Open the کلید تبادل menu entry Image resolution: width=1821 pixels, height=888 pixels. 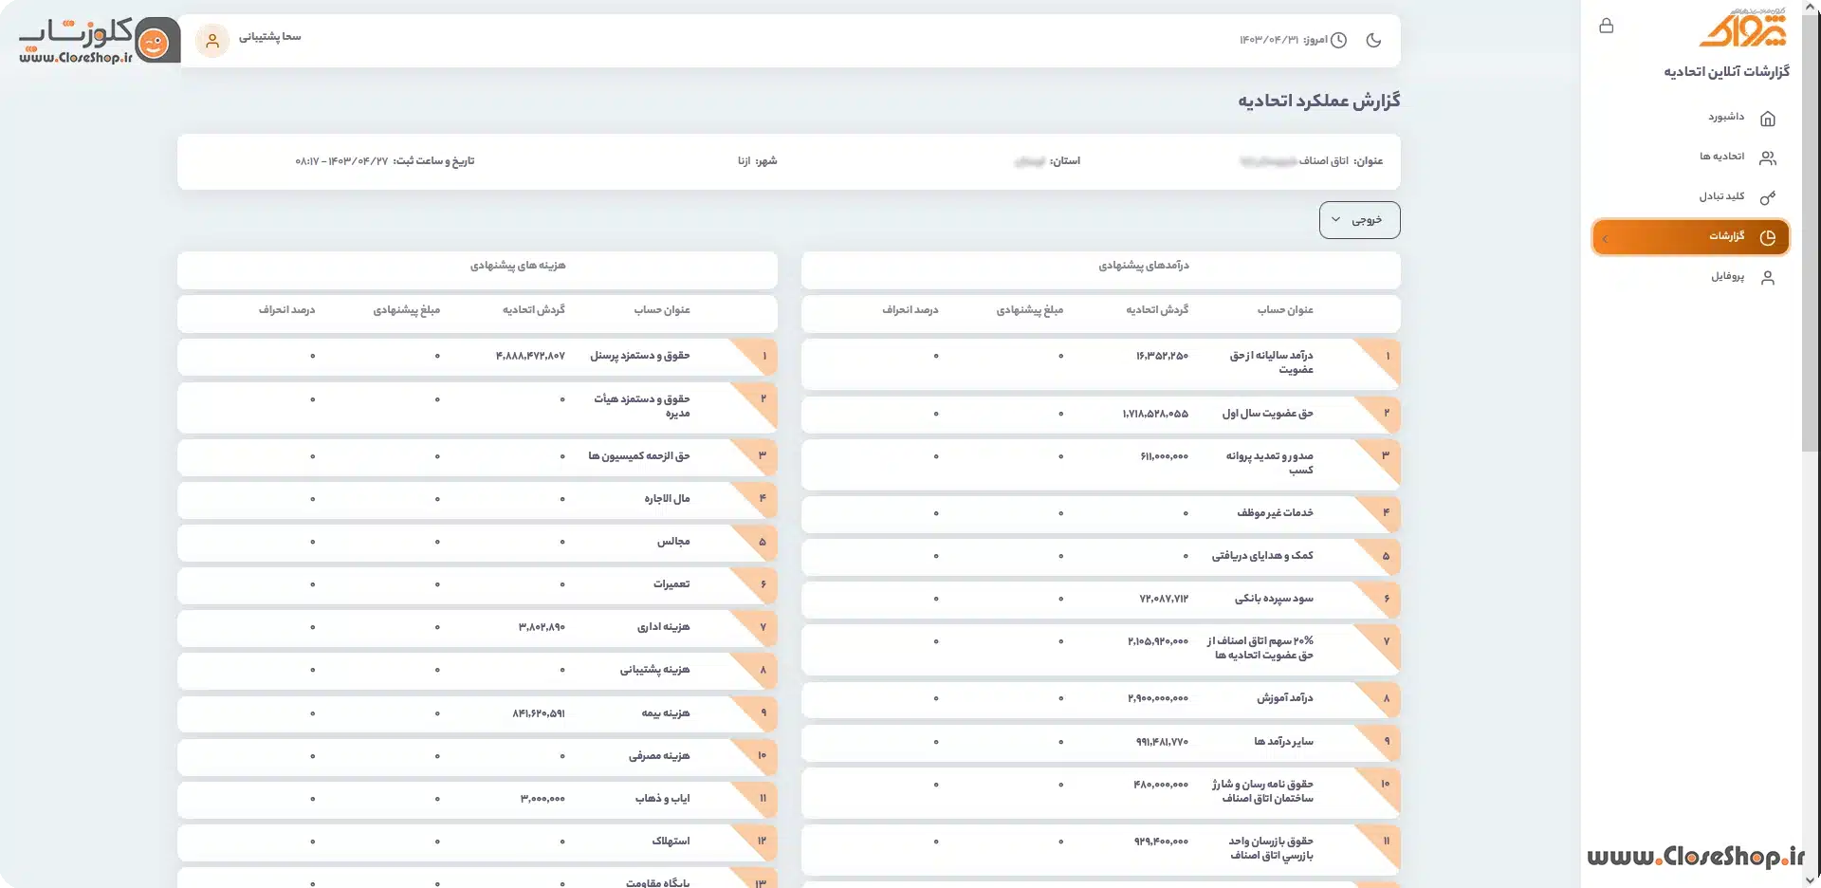click(1721, 196)
